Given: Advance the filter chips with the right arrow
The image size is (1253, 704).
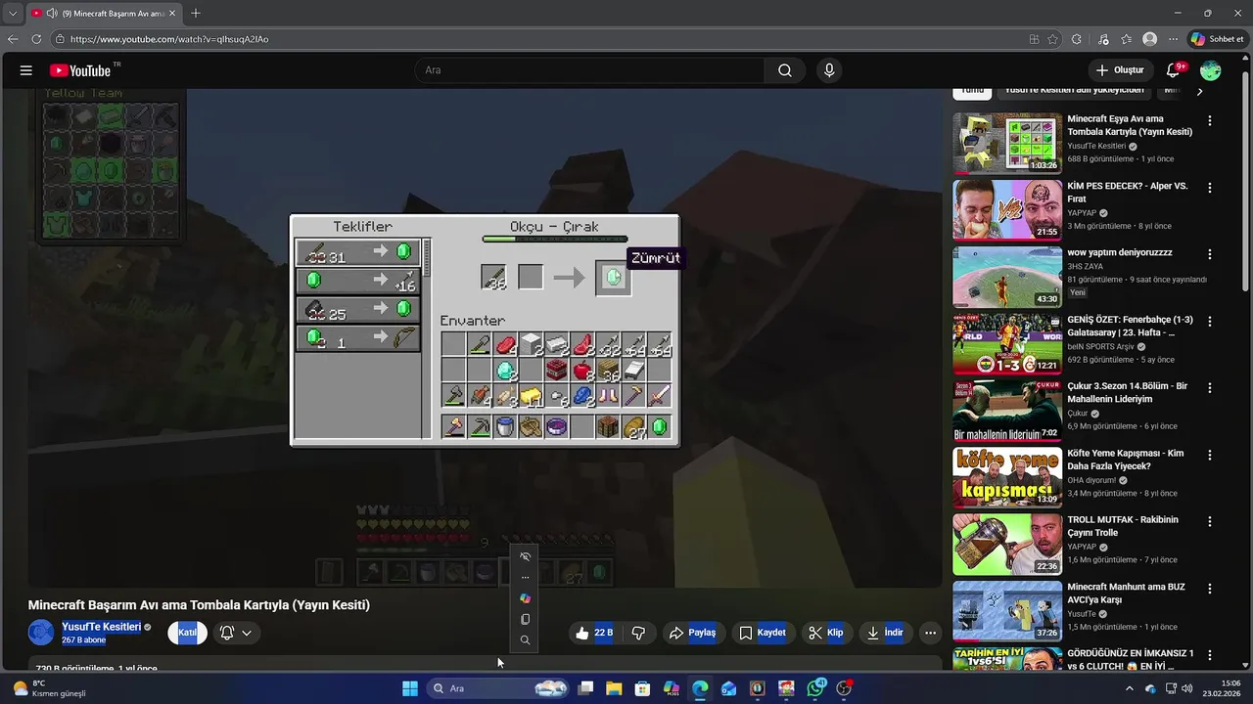Looking at the screenshot, I should [x=1200, y=91].
